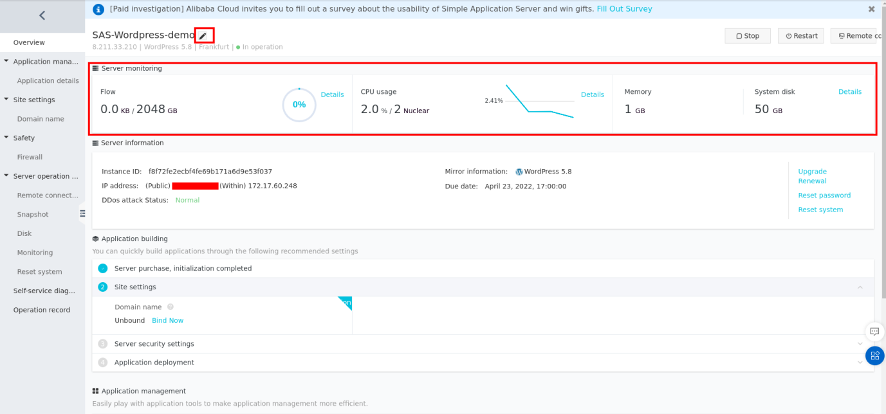Click the Server purchase, initialization completed row

pos(483,269)
